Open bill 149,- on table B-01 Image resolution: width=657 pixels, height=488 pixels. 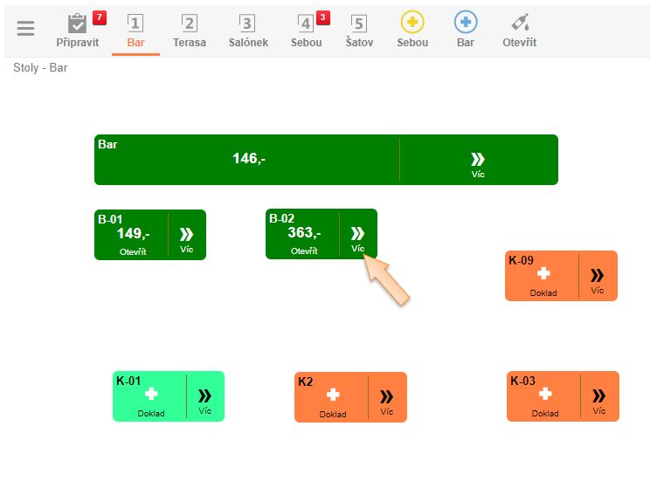[x=133, y=236]
